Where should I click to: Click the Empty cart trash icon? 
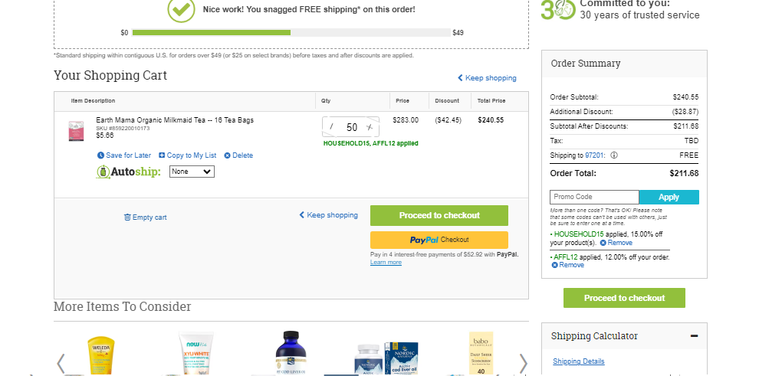[127, 217]
